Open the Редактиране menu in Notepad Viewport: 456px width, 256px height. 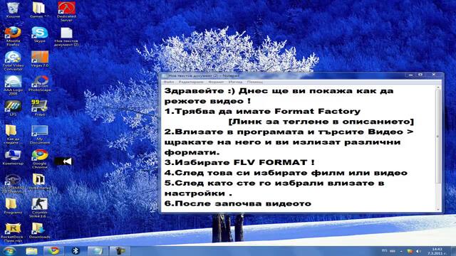tap(191, 82)
